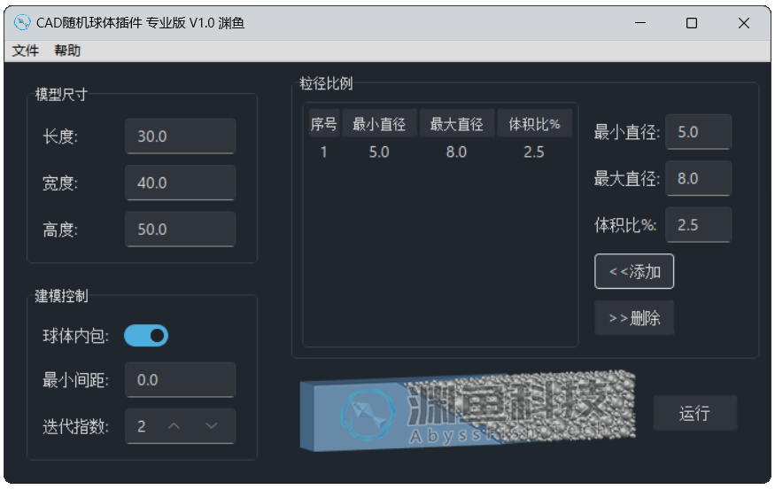Click the <<添加 button
This screenshot has height=490, width=775.
pos(634,271)
